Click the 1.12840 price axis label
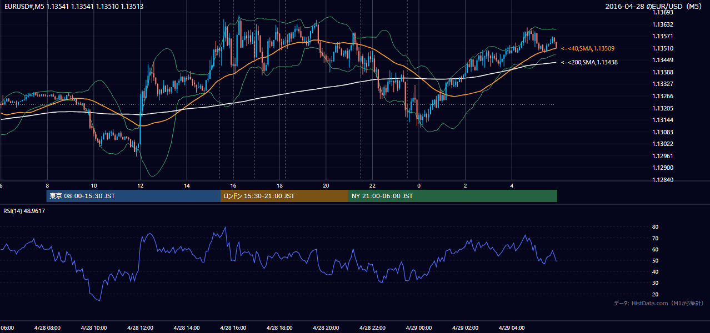 [663, 180]
